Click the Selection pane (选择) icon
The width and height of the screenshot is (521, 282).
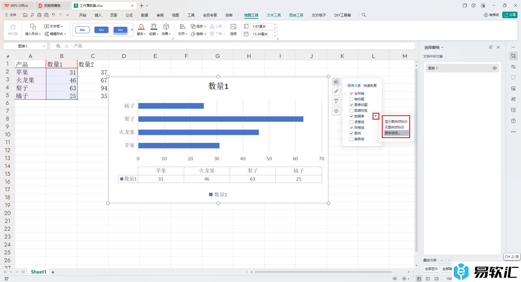[x=233, y=26]
